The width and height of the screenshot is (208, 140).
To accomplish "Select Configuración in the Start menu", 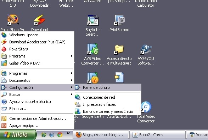I will click(x=37, y=87).
